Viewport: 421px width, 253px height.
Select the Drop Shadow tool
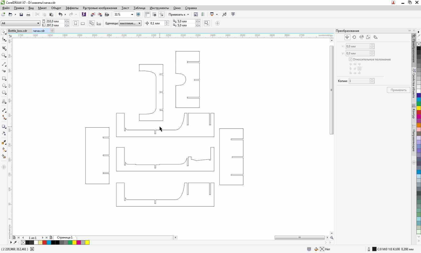pyautogui.click(x=4, y=126)
